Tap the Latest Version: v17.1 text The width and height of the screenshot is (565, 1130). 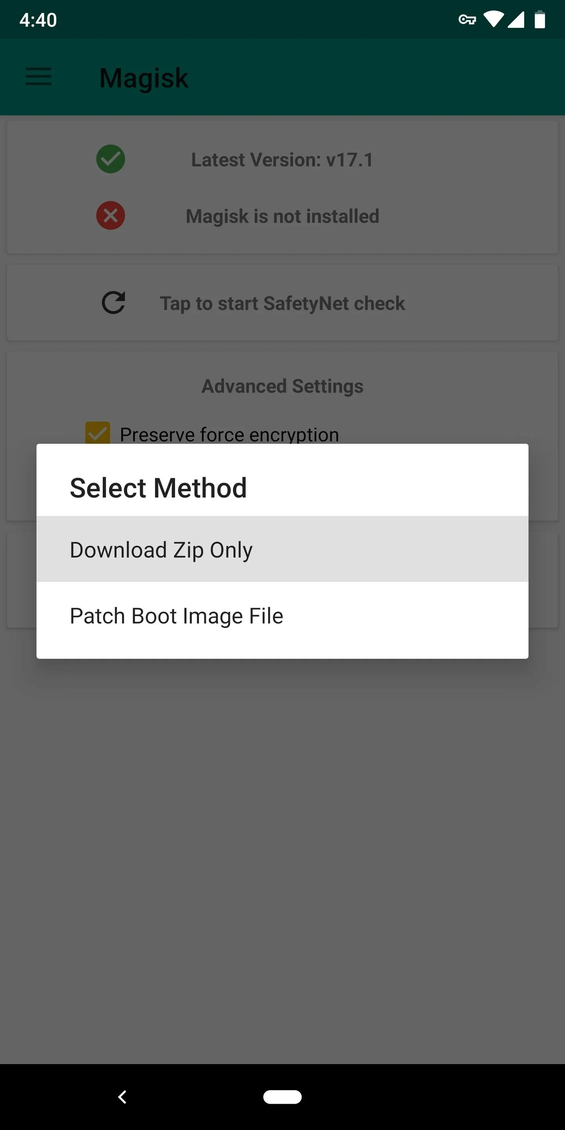(x=282, y=160)
